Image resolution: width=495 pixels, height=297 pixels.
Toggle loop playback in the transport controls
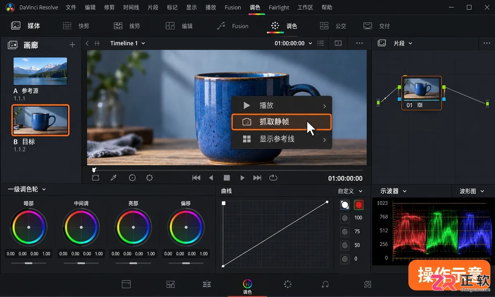[x=273, y=178]
